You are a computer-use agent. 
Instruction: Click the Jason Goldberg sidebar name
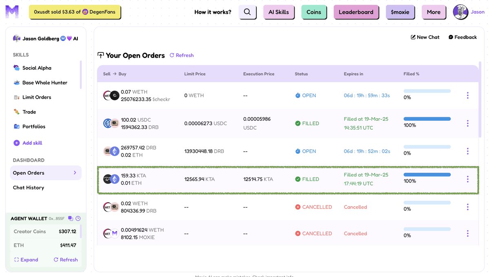41,39
